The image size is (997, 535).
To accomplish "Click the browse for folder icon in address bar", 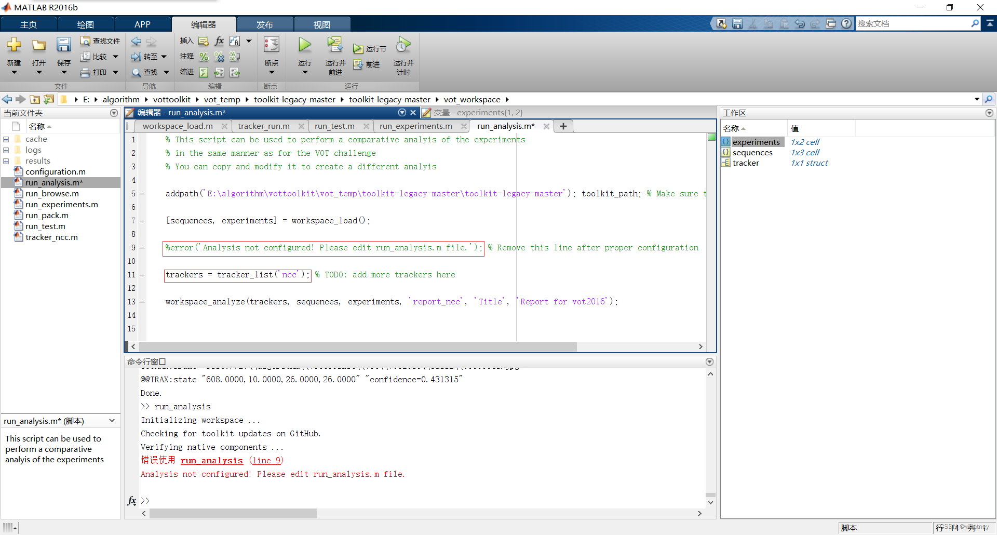I will point(49,99).
